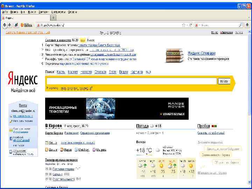Open the Инструменты menu
The width and height of the screenshot is (252, 189).
(x=58, y=12)
